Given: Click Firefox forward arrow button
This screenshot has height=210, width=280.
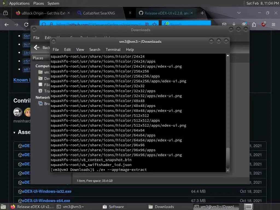Looking at the screenshot, I should [x=16, y=24].
